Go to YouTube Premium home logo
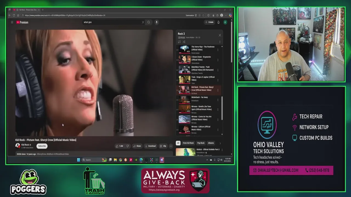The width and height of the screenshot is (351, 197). pos(22,22)
